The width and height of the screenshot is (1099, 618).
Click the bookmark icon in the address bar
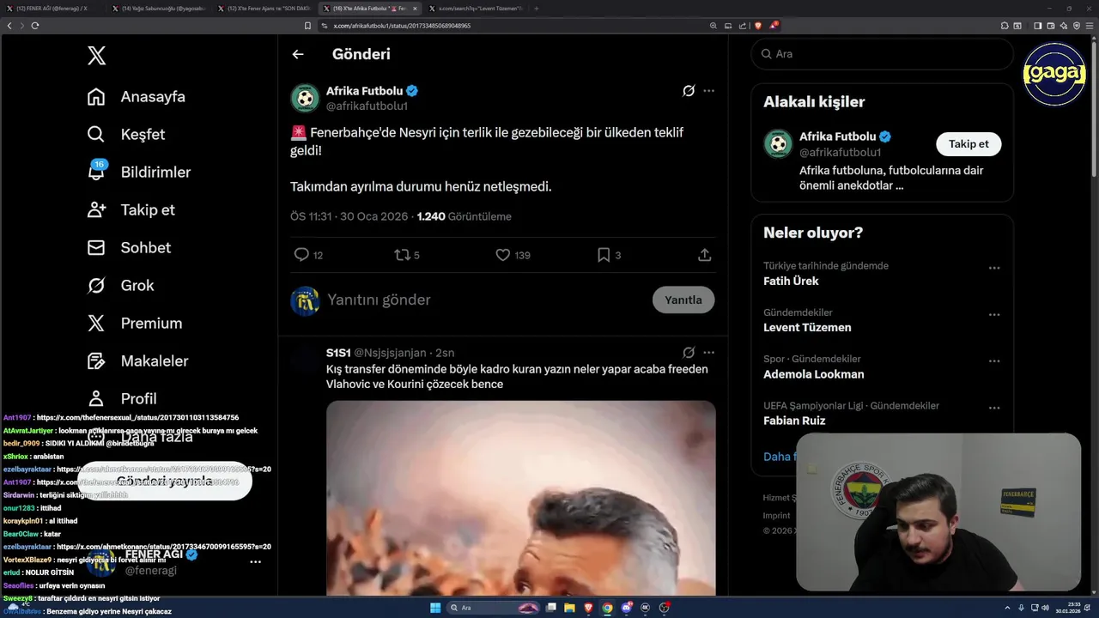[x=307, y=26]
